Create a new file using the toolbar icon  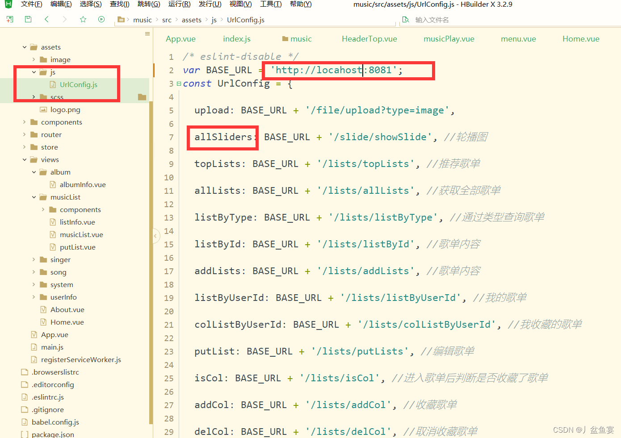coord(9,19)
